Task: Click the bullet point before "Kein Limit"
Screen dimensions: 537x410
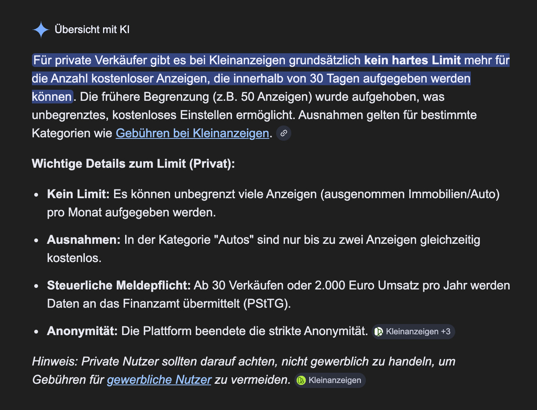Action: (36, 195)
